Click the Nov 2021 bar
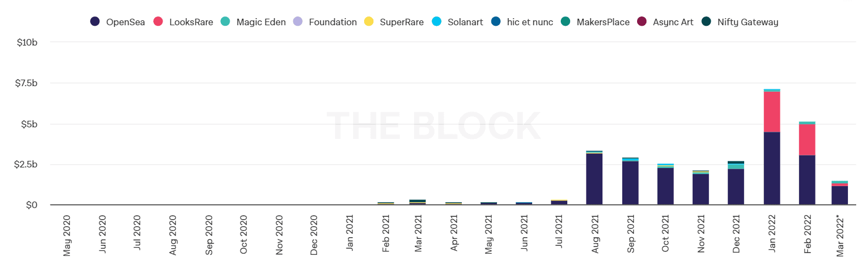Viewport: 865px width, 263px height. (701, 189)
